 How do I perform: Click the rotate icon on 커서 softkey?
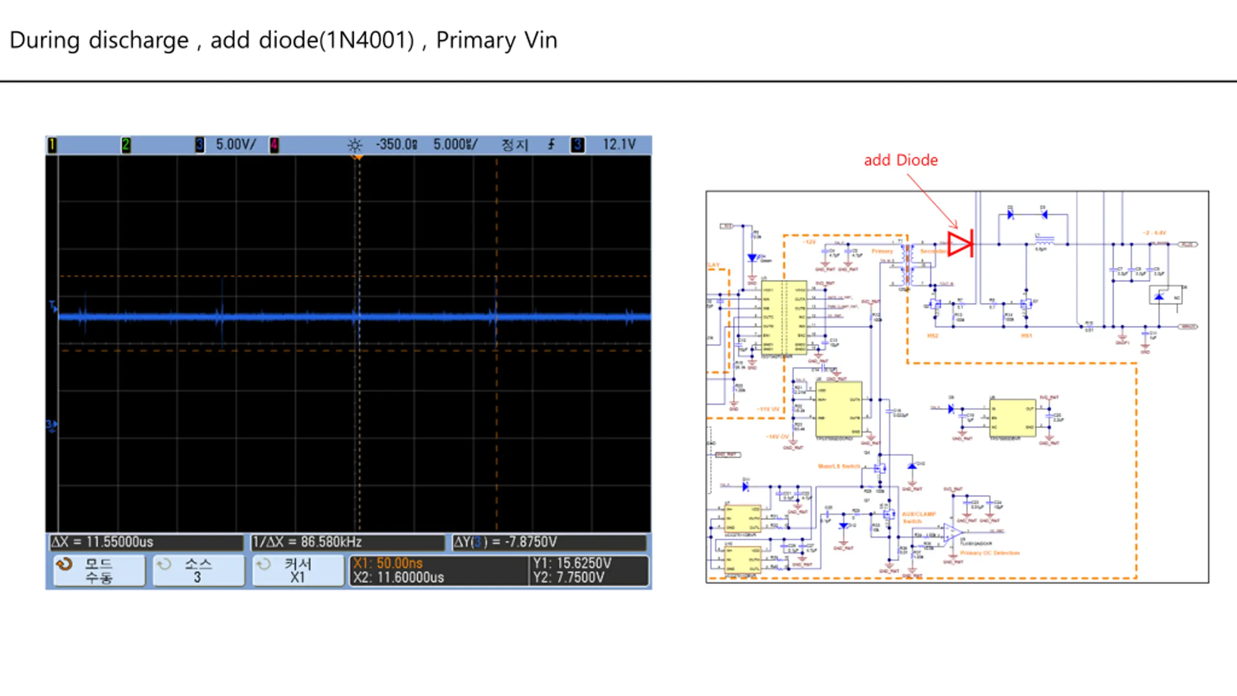click(264, 564)
